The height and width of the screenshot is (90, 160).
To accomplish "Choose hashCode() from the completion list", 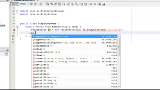I will 74,68.
